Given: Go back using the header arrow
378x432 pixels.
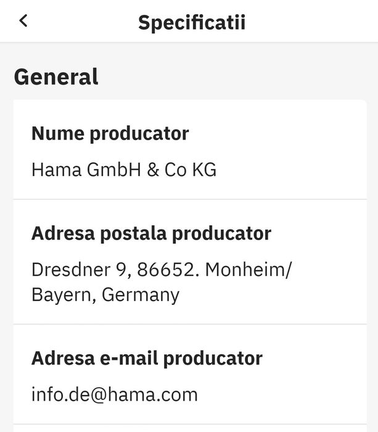Looking at the screenshot, I should [23, 21].
